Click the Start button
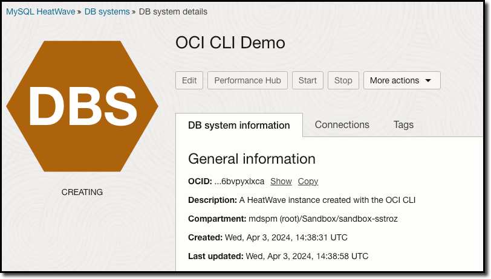 (308, 80)
